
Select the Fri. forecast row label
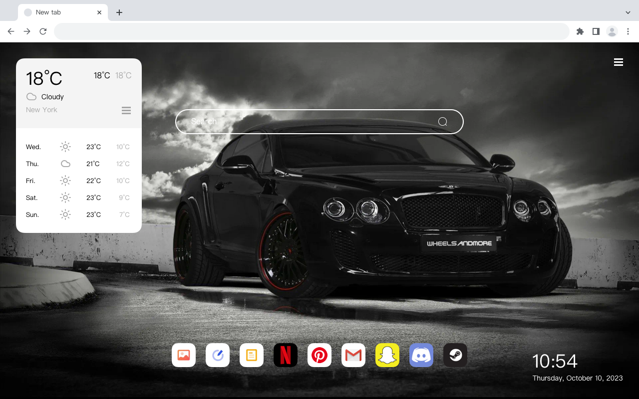[30, 181]
